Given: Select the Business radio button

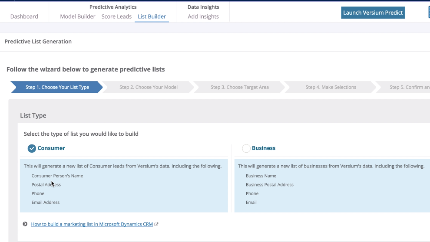Looking at the screenshot, I should [x=246, y=148].
